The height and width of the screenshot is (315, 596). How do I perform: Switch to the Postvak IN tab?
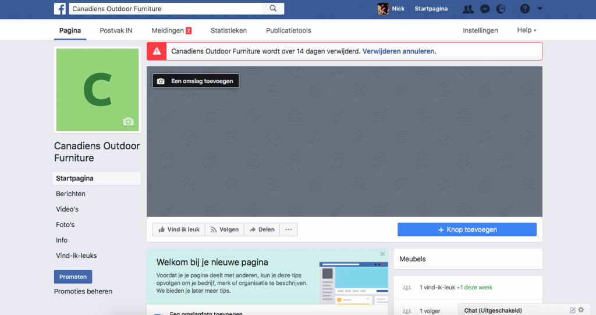click(116, 30)
